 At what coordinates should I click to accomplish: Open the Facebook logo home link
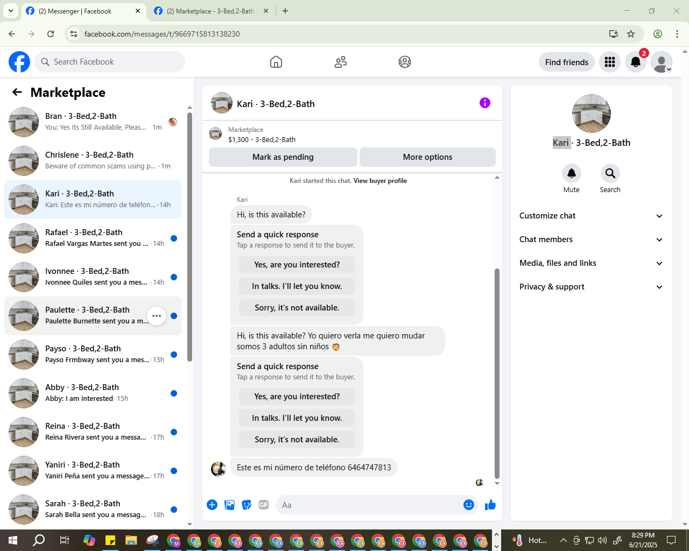(x=19, y=62)
